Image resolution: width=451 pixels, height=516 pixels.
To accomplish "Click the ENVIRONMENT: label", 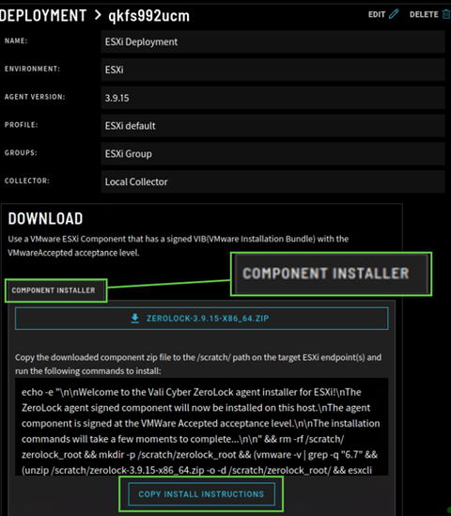I will point(32,69).
